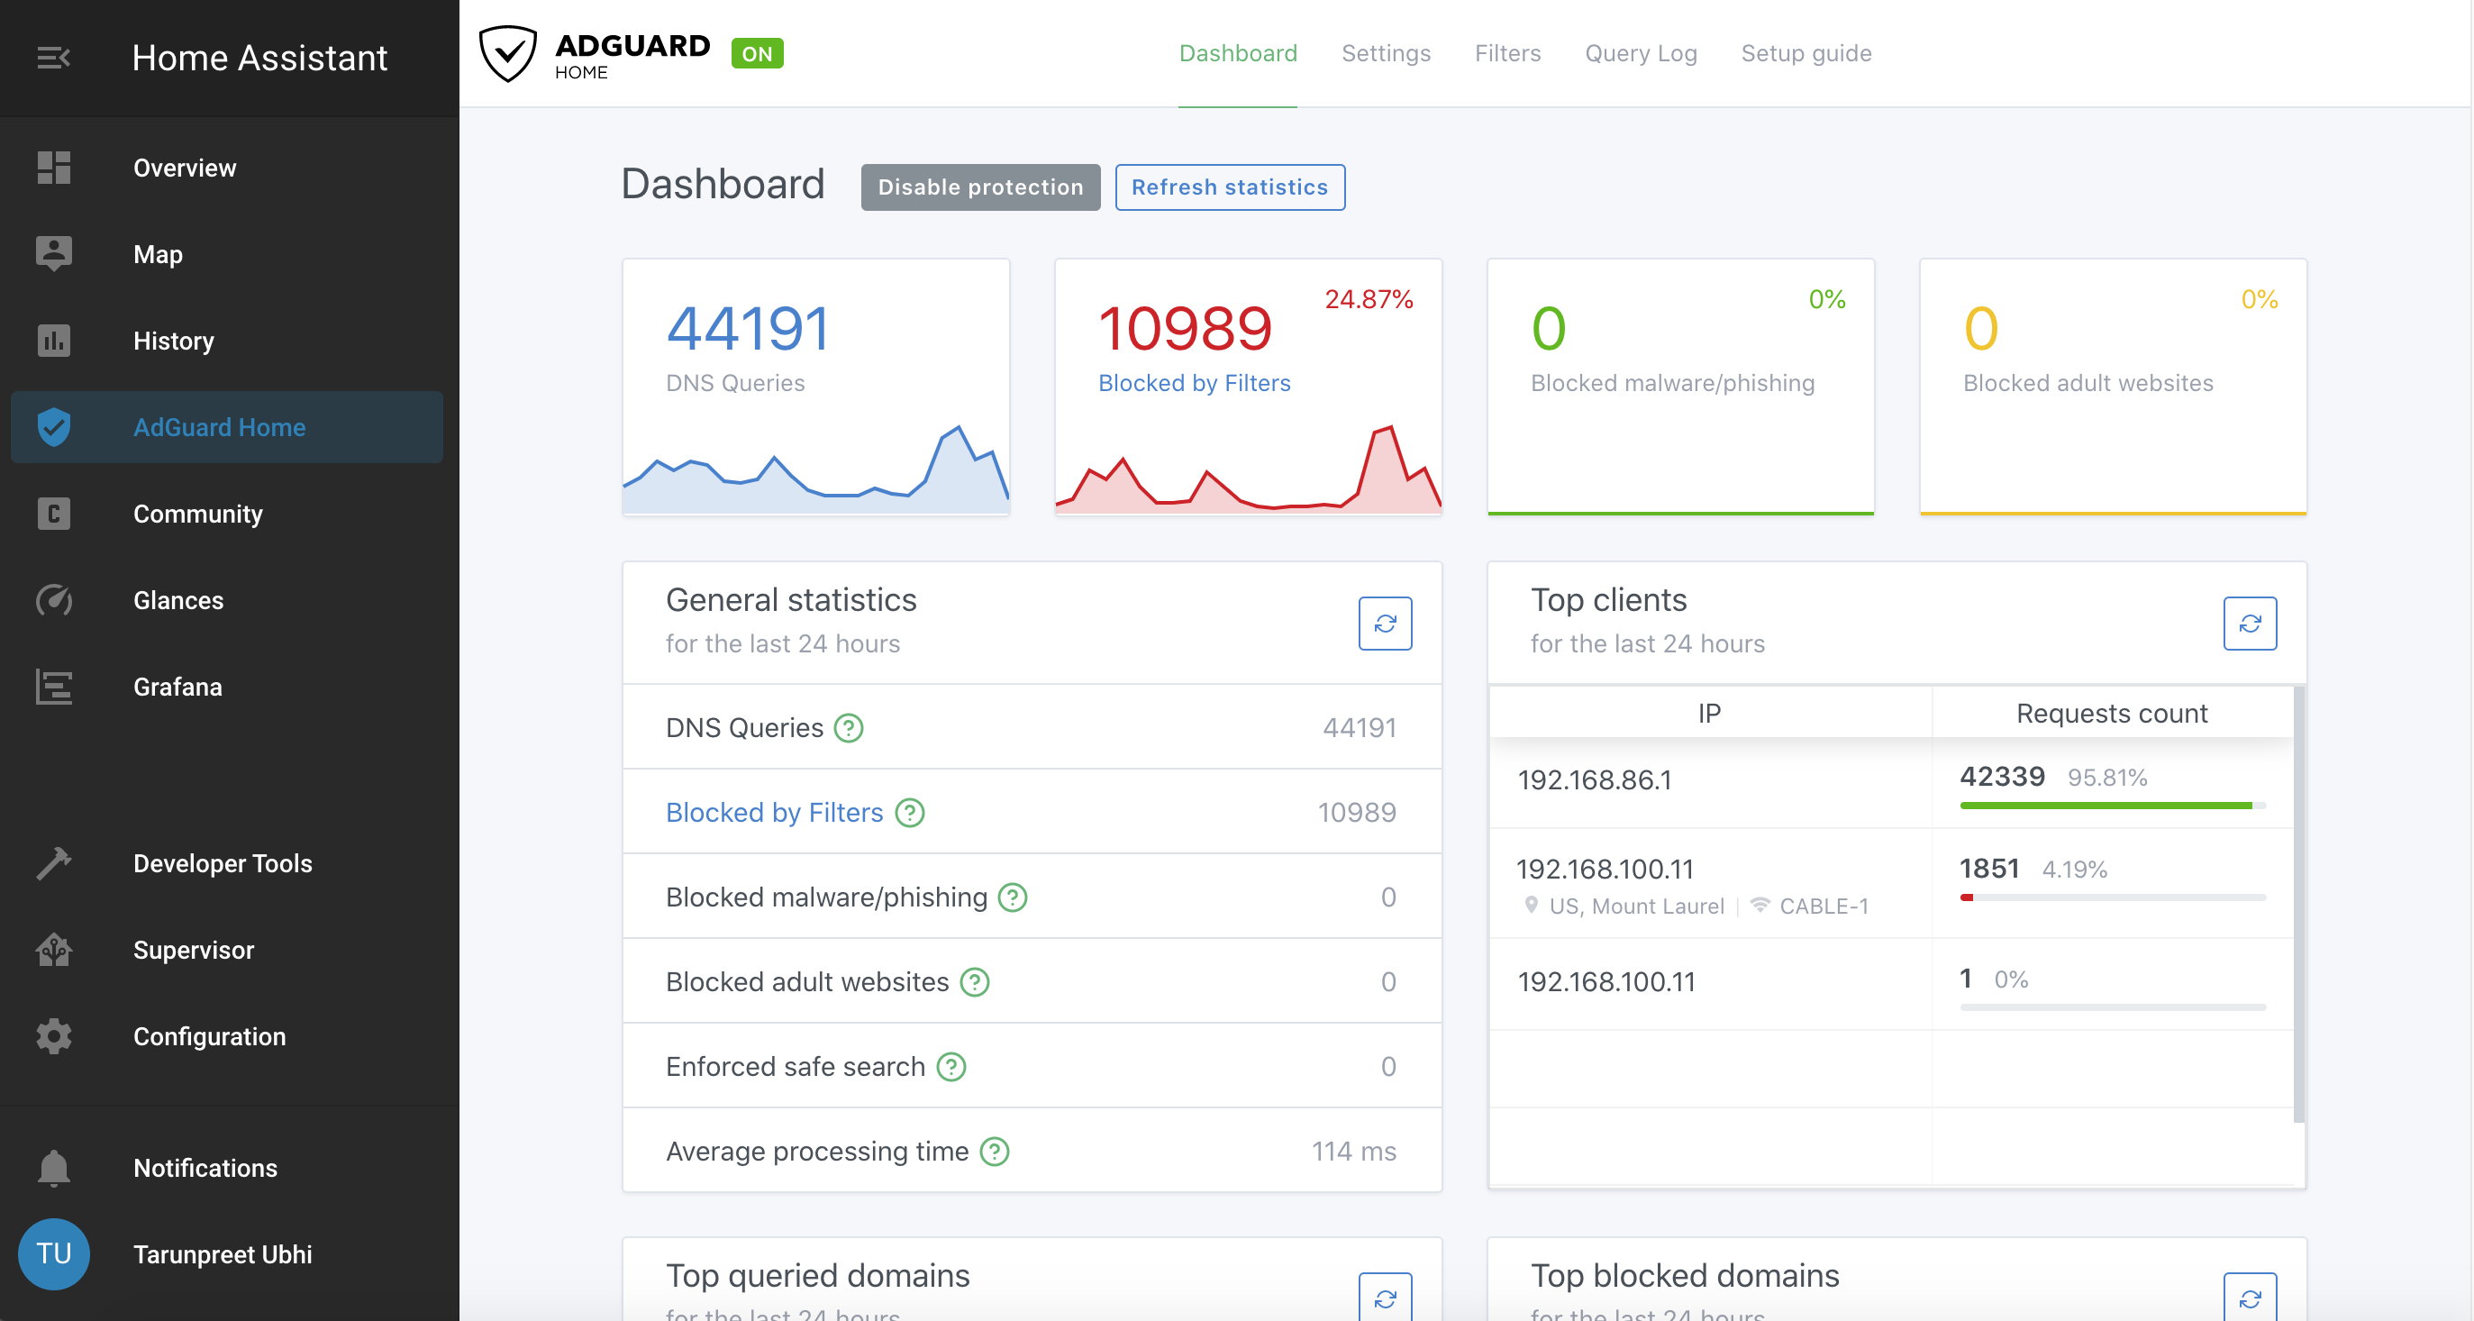
Task: Click the AdGuard Home shield icon
Action: click(509, 52)
